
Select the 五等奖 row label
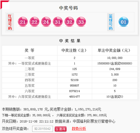pos(30,86)
